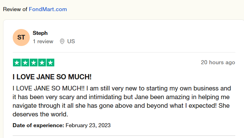Click the orange ST avatar circle

coord(21,37)
